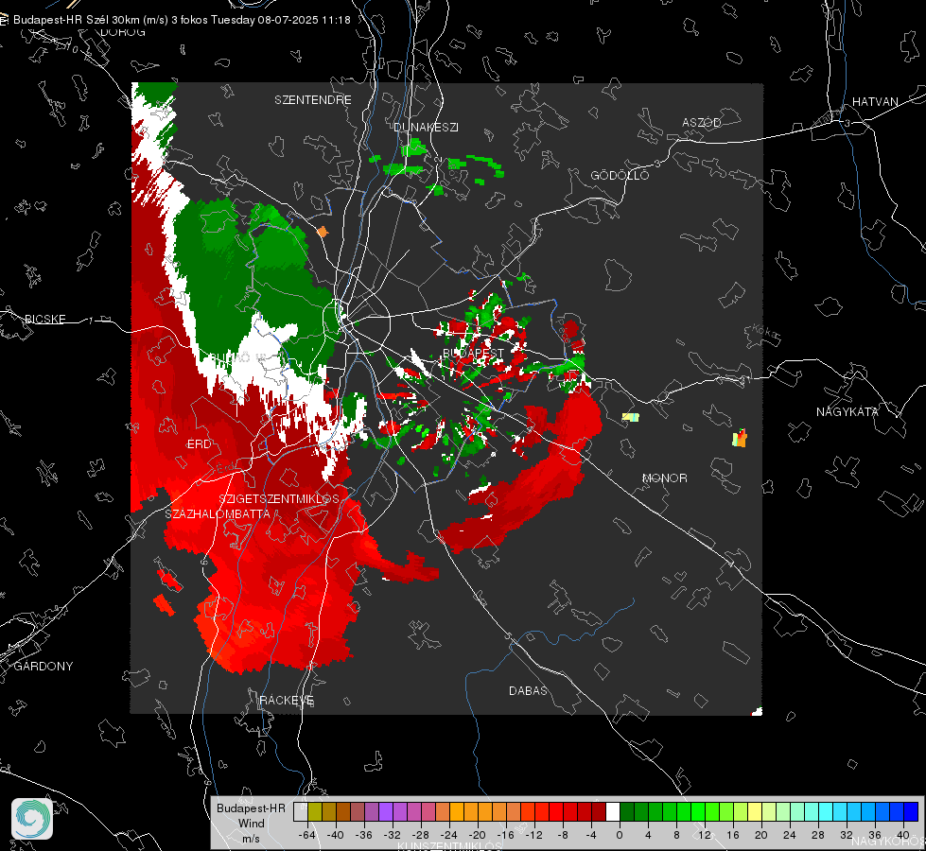Click the SZIGETSZENTMIKLÓS label
Viewport: 926px width, 851px height.
pyautogui.click(x=279, y=499)
